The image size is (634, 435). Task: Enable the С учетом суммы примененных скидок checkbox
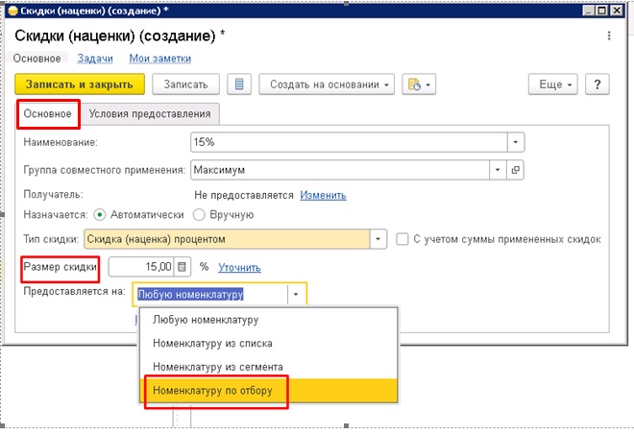pos(403,239)
